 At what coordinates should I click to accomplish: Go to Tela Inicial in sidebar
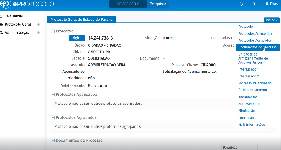point(14,16)
